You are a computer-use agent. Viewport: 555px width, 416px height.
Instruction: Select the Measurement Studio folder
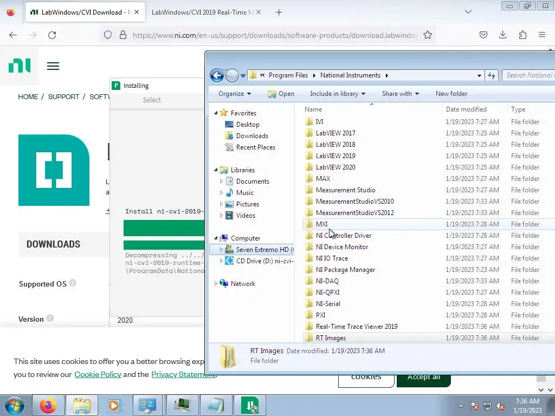coord(345,190)
